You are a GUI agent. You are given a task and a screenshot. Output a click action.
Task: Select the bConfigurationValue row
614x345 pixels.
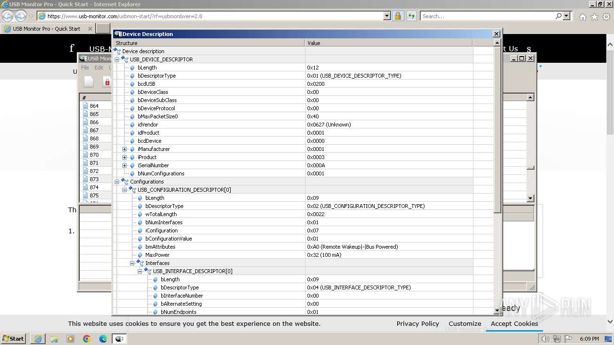point(303,239)
